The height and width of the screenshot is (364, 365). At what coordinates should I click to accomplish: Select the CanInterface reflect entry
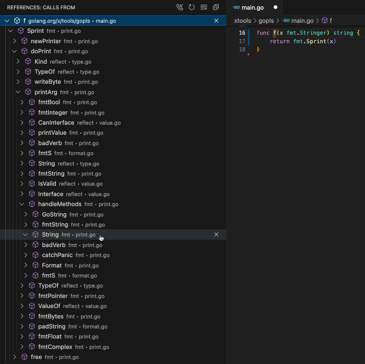56,123
